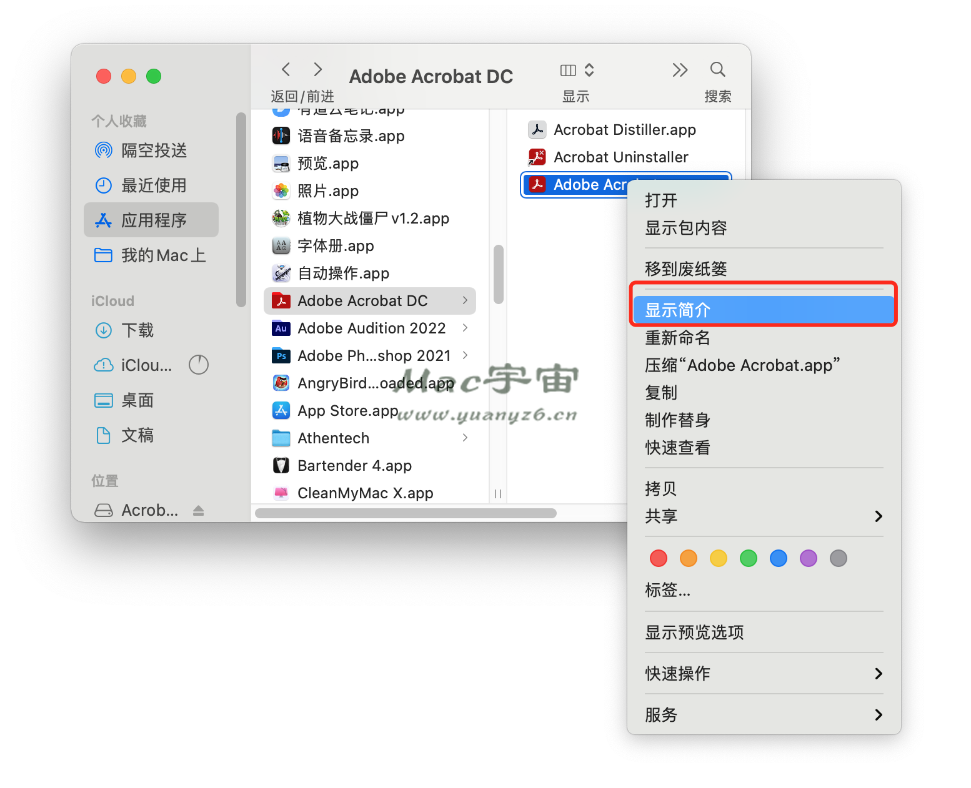The width and height of the screenshot is (971, 788).
Task: Go back with the left chevron button
Action: 286,69
